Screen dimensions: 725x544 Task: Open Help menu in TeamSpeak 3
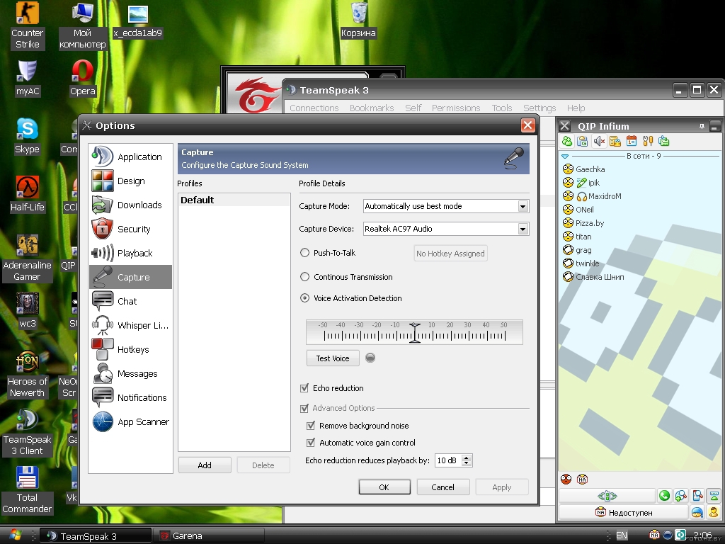[x=576, y=108]
